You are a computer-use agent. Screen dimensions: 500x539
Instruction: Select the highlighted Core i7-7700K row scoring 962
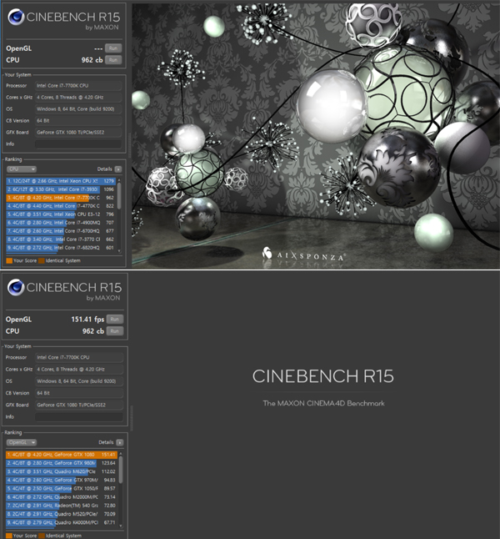point(61,198)
